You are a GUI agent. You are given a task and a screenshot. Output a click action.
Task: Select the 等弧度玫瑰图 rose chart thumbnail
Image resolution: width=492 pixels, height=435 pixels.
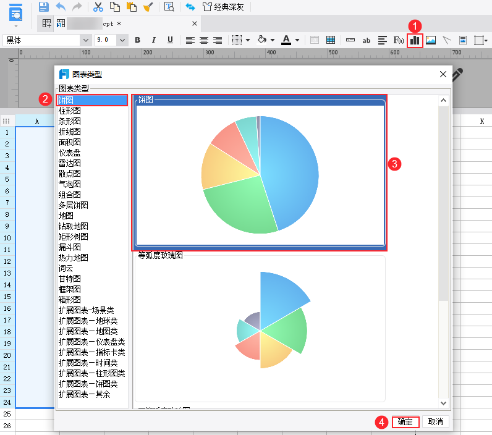coord(260,328)
